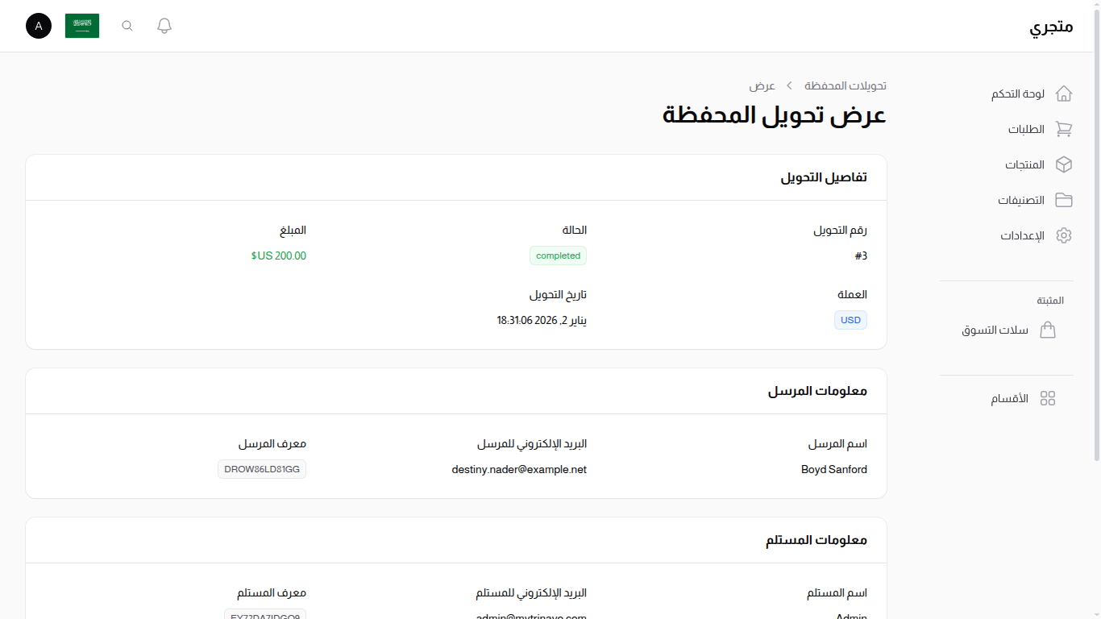Click the التصنيفات categories folder icon
Viewport: 1101px width, 619px height.
pos(1064,200)
